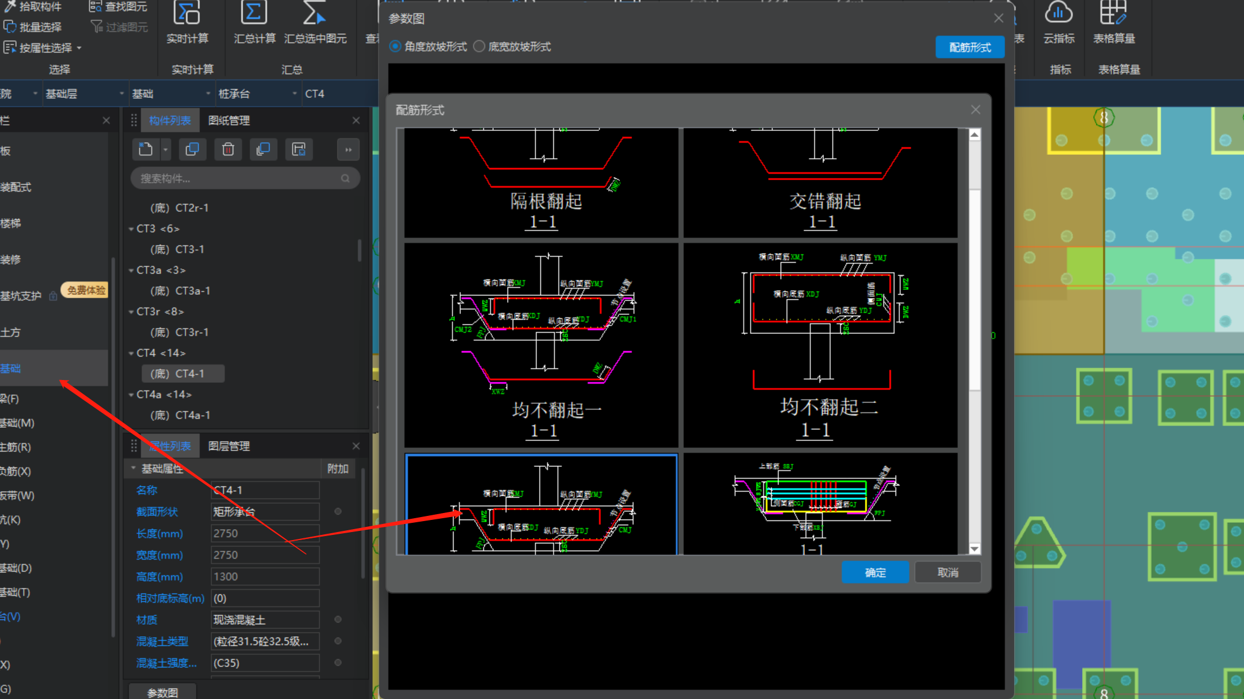Click the 搜索构件 search field
Viewport: 1244px width, 699px height.
click(x=245, y=178)
